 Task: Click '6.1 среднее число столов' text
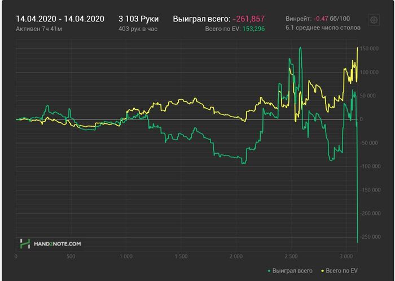[323, 28]
